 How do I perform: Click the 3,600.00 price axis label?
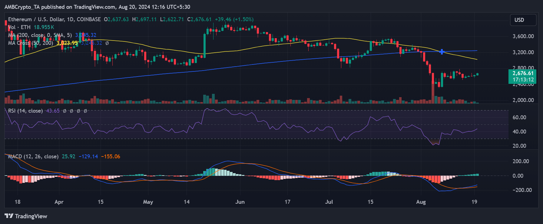[x=523, y=36]
